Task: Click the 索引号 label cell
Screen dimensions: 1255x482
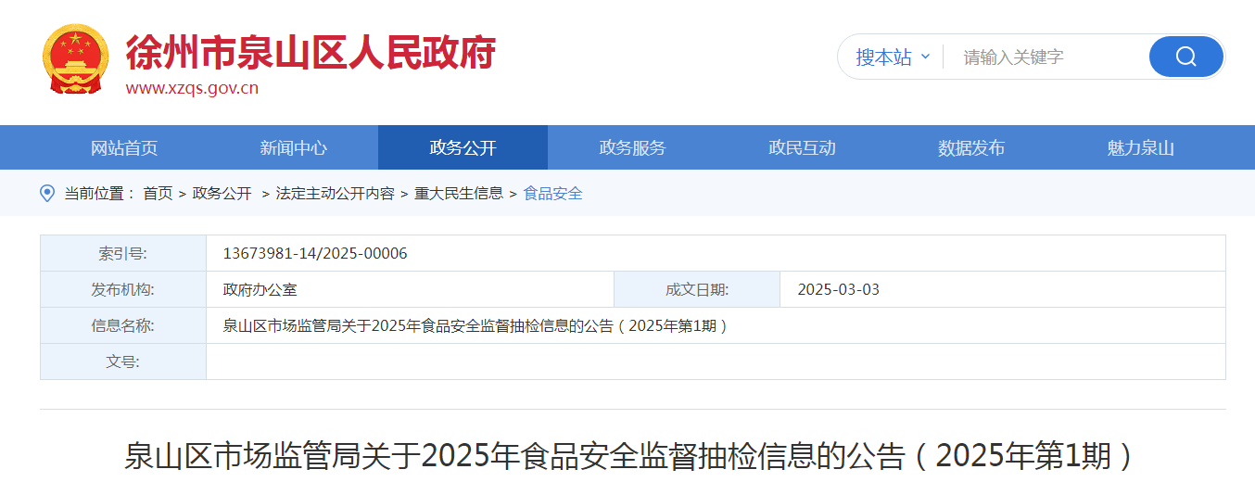Action: [x=123, y=253]
